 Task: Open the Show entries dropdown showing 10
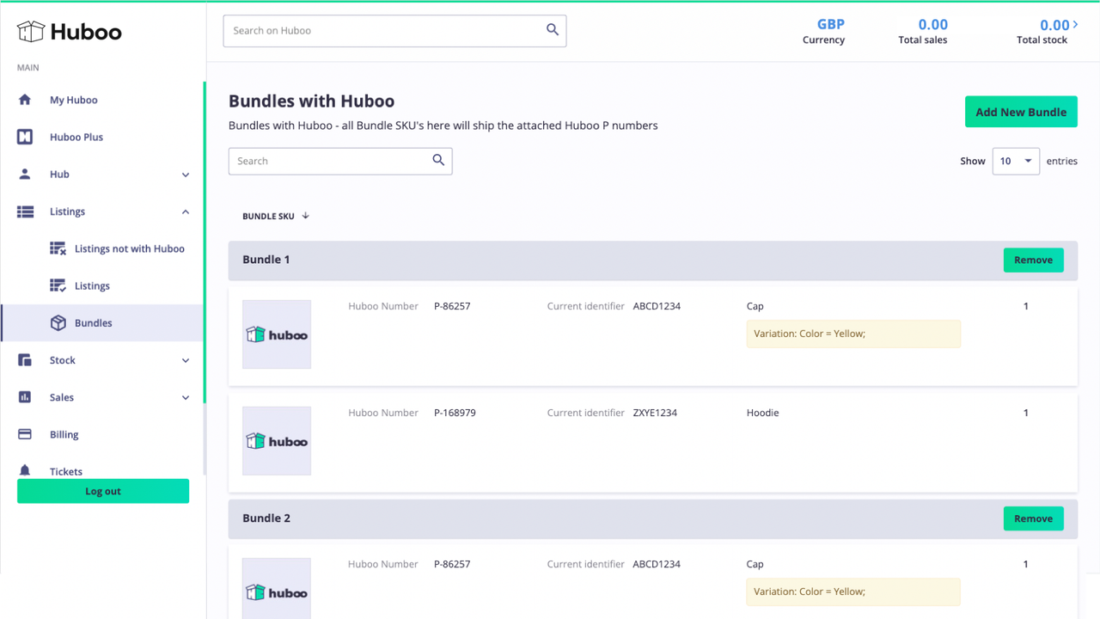click(x=1016, y=161)
